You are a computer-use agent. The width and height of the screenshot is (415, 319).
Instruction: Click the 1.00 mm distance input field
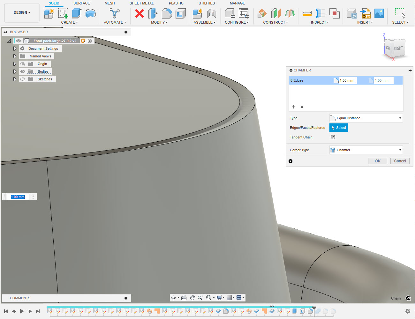348,80
